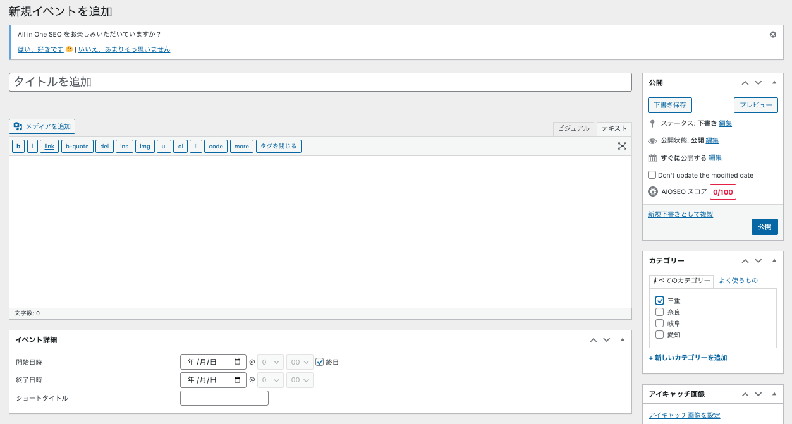Screen dimensions: 792x424
Task: Insert ul unordered list tag
Action: tap(164, 147)
